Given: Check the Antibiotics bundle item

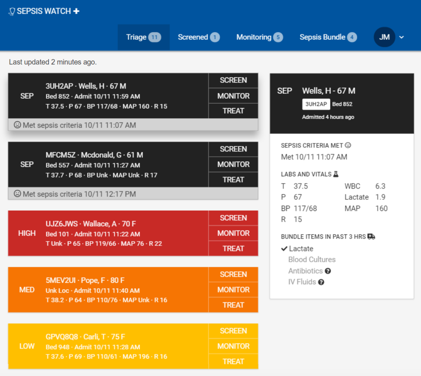Looking at the screenshot, I should [x=305, y=271].
